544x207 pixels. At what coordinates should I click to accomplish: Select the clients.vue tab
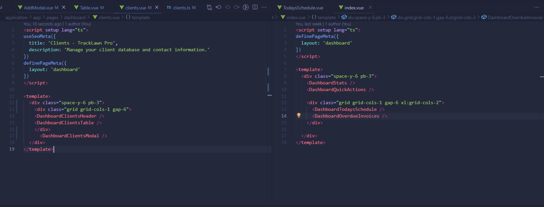(136, 7)
